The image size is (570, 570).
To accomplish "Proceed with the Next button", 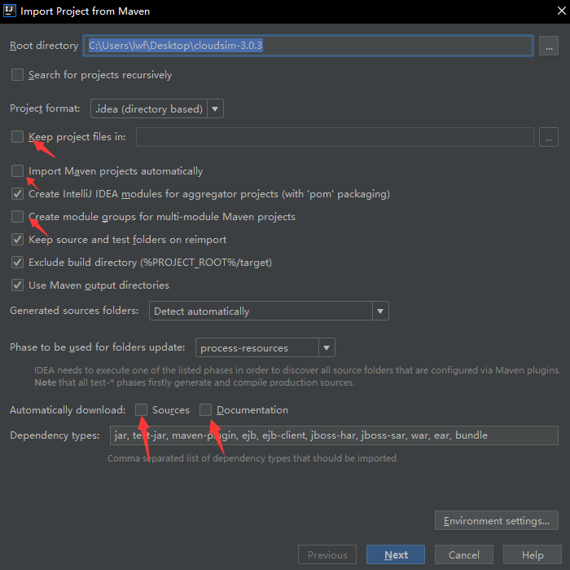I will [396, 555].
